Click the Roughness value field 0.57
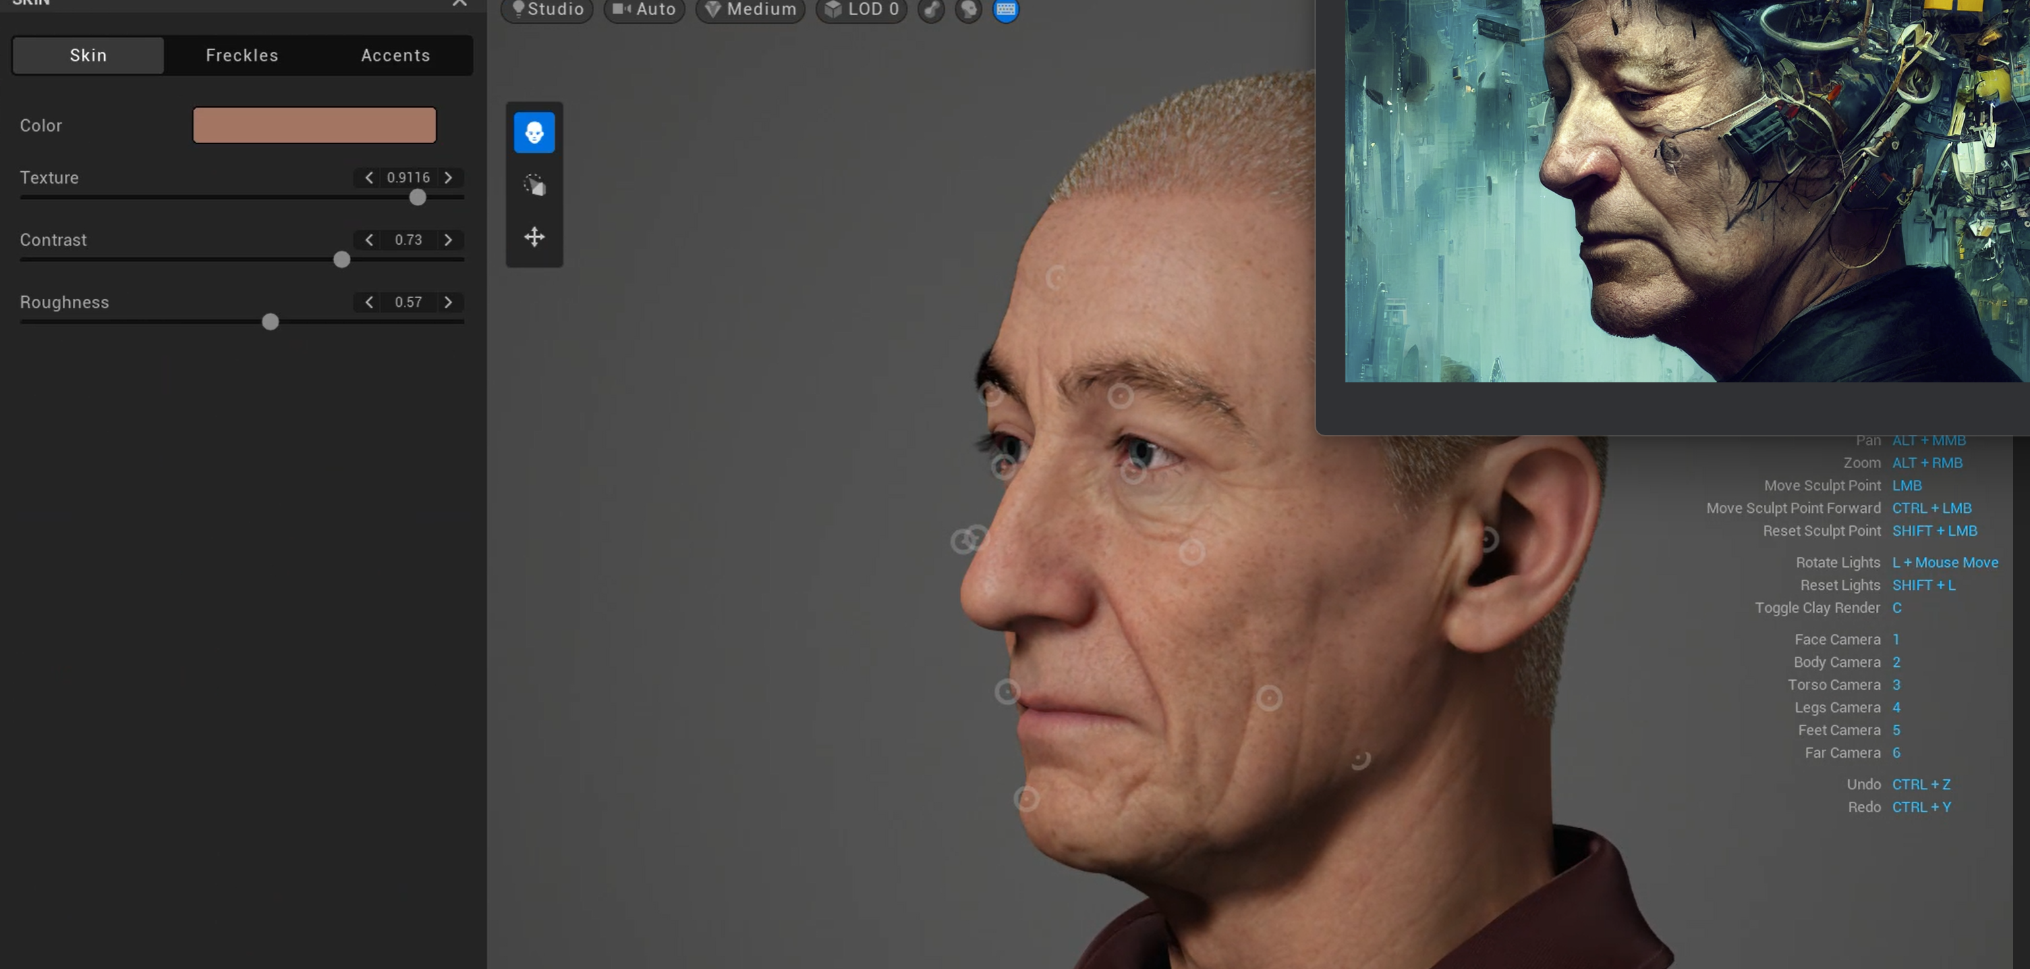Image resolution: width=2030 pixels, height=969 pixels. tap(409, 302)
